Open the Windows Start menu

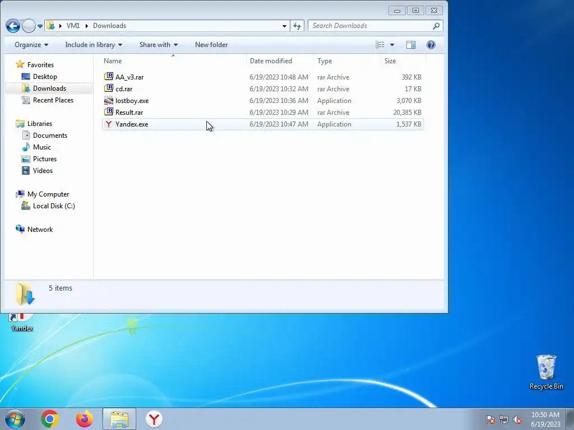coord(15,419)
